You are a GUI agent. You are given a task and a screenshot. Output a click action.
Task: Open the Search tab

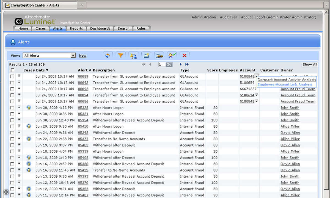pyautogui.click(x=123, y=29)
